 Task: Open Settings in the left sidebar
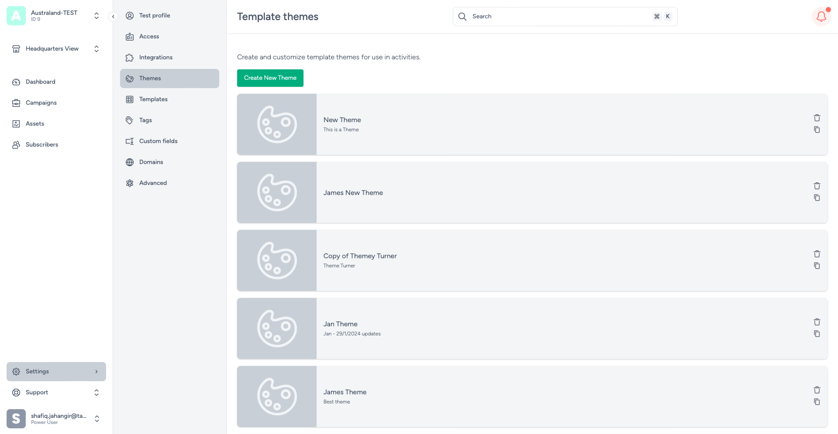(56, 372)
